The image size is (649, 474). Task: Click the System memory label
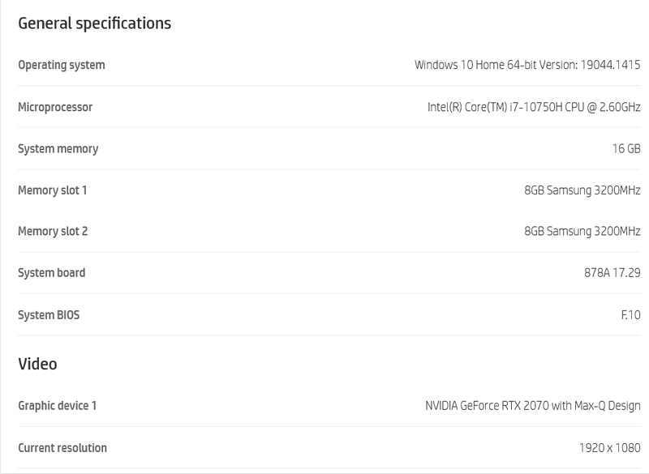[58, 149]
